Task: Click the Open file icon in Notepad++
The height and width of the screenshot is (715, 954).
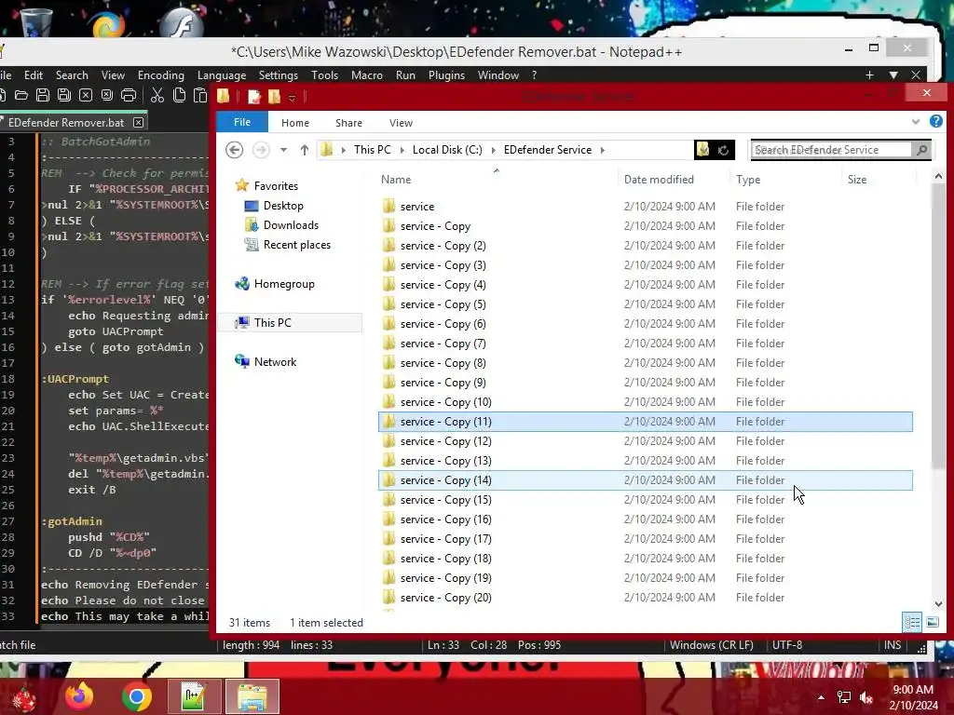Action: 21,96
